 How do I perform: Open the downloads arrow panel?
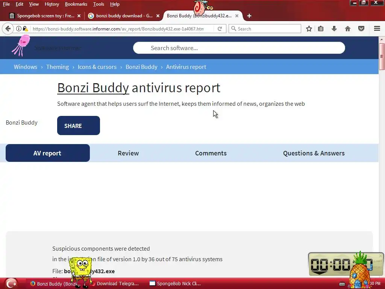pyautogui.click(x=334, y=29)
